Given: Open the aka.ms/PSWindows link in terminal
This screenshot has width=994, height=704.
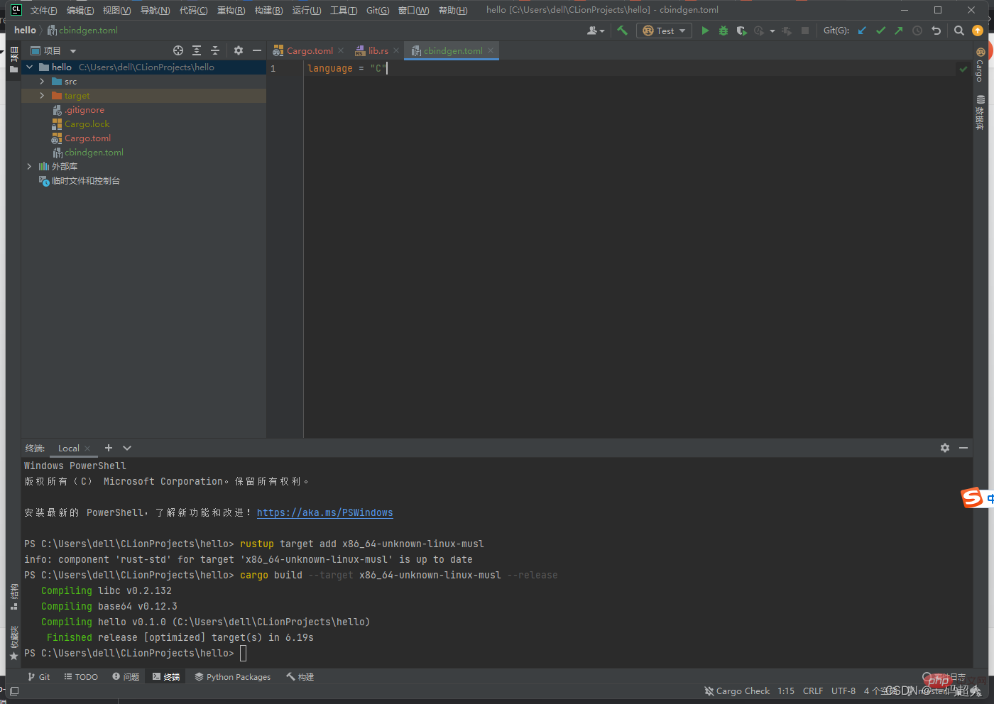Looking at the screenshot, I should [x=324, y=512].
